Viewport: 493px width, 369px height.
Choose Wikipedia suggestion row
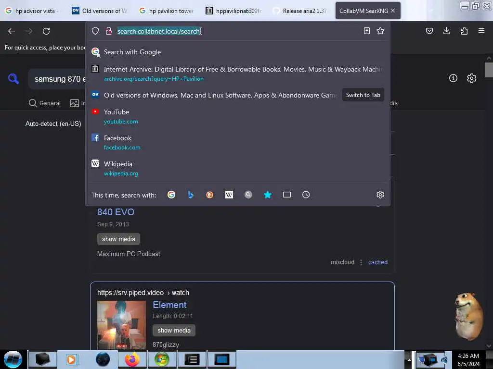point(238,169)
